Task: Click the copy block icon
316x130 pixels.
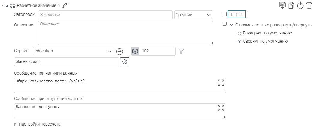Action: coord(291,5)
